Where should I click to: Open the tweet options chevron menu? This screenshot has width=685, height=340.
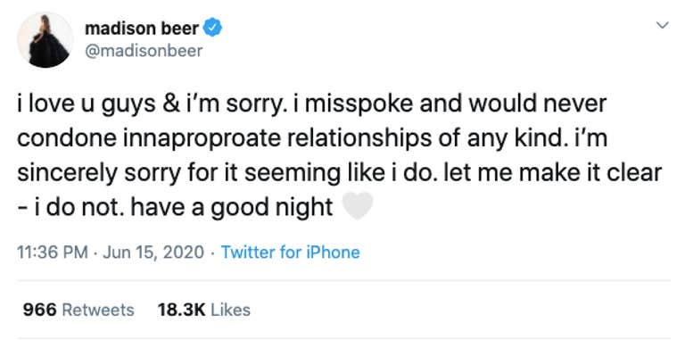[663, 25]
